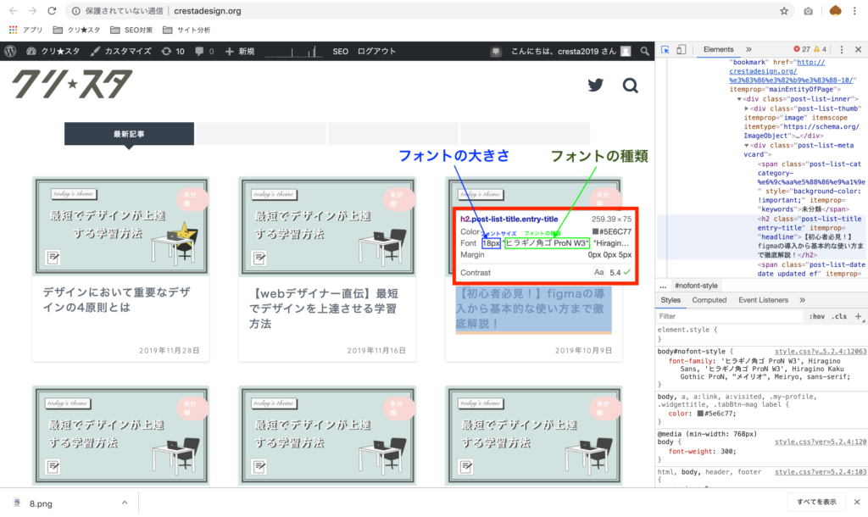Click the date 2019年11月28日
This screenshot has height=517, width=868.
pyautogui.click(x=169, y=350)
